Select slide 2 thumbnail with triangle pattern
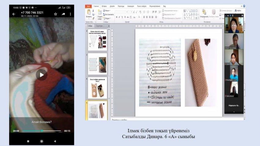Image resolution: width=260 pixels, height=146 pixels. [98, 40]
